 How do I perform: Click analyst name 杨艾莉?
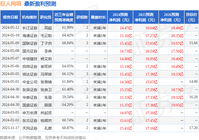coord(46,59)
